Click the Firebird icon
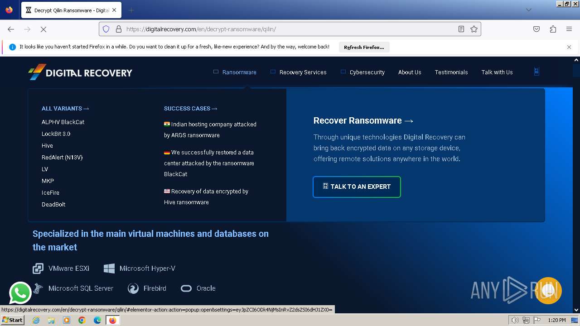The image size is (580, 326). 133,288
